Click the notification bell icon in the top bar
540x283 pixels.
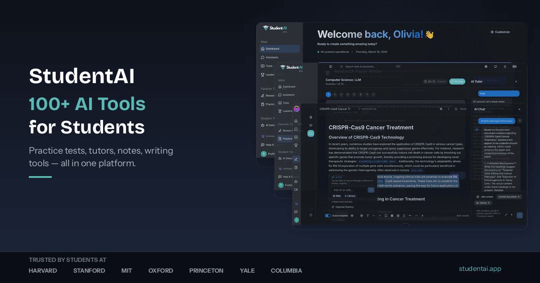504,66
